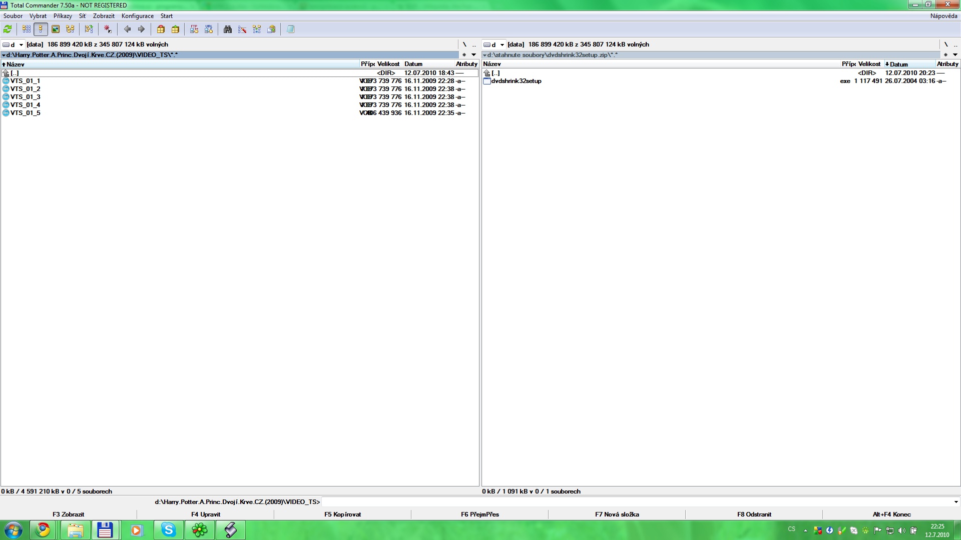The width and height of the screenshot is (961, 540).
Task: Open file search with binoculars icon
Action: 228,29
